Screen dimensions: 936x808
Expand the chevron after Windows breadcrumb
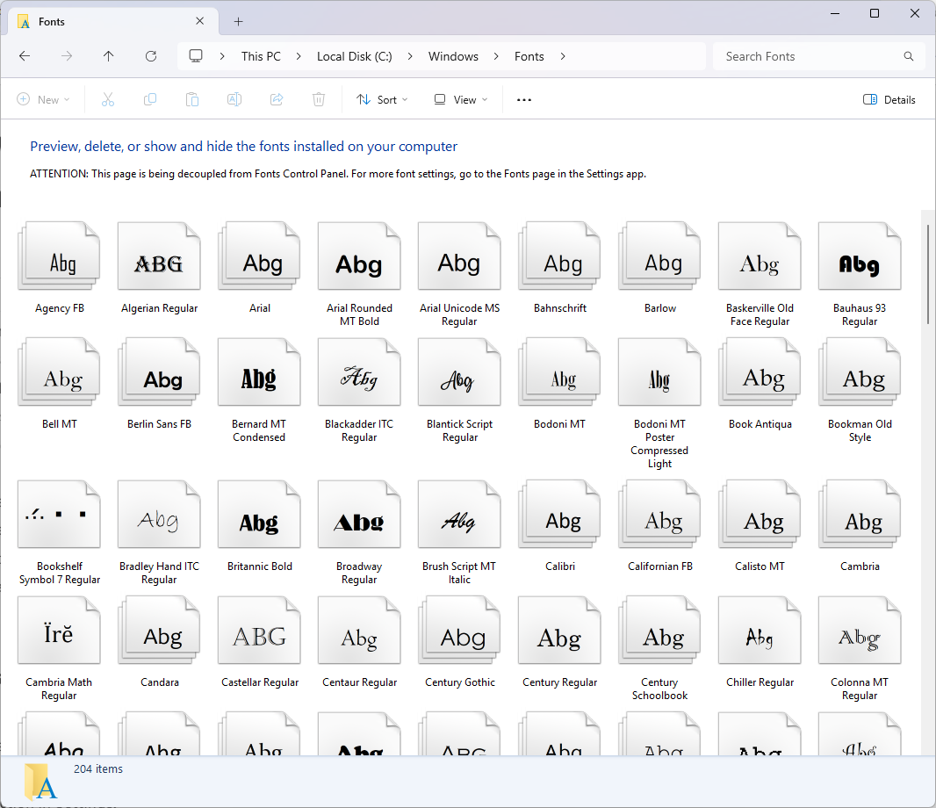click(x=496, y=56)
